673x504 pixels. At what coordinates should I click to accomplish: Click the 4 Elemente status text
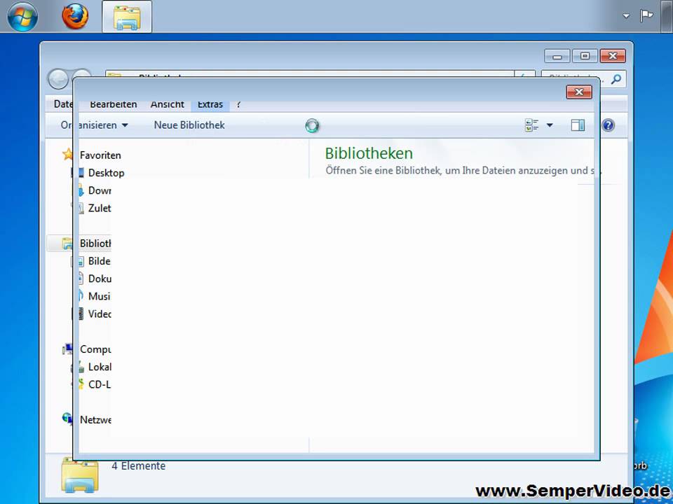[x=138, y=466]
